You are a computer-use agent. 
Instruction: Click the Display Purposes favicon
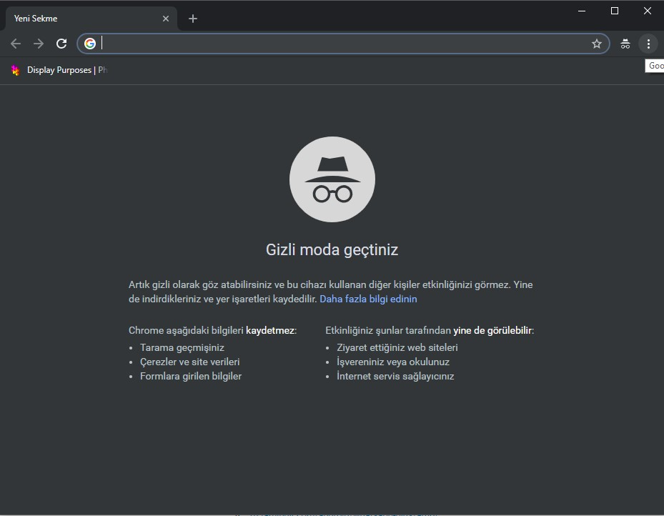15,69
